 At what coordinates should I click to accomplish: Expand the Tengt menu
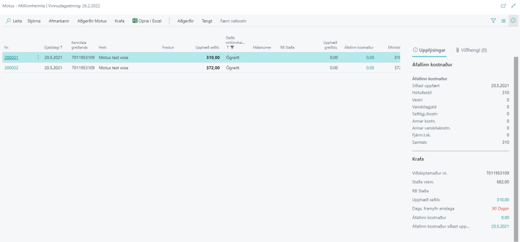tap(207, 21)
